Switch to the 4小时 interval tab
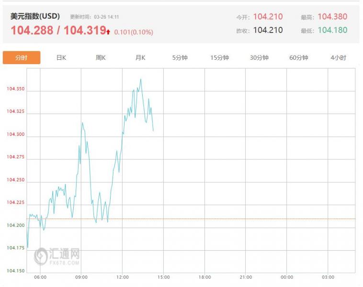This screenshot has width=363, height=287. coord(338,58)
